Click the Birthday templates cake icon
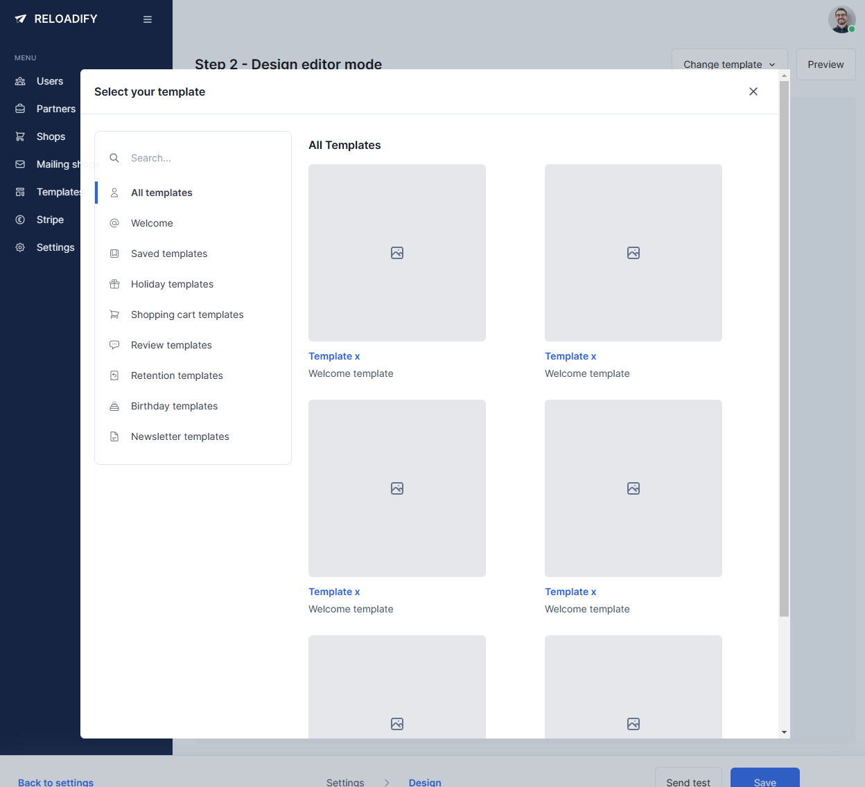 click(114, 406)
